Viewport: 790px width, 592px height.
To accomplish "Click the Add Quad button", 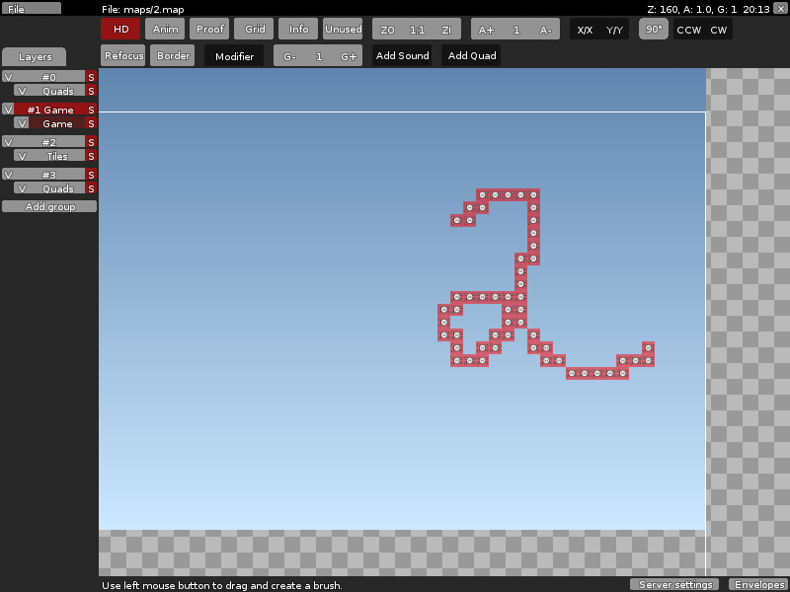I will point(471,56).
